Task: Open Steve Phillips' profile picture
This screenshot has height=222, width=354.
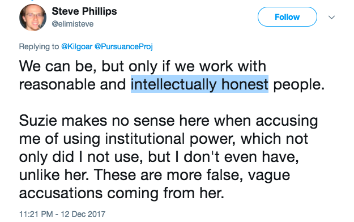Action: (x=33, y=18)
